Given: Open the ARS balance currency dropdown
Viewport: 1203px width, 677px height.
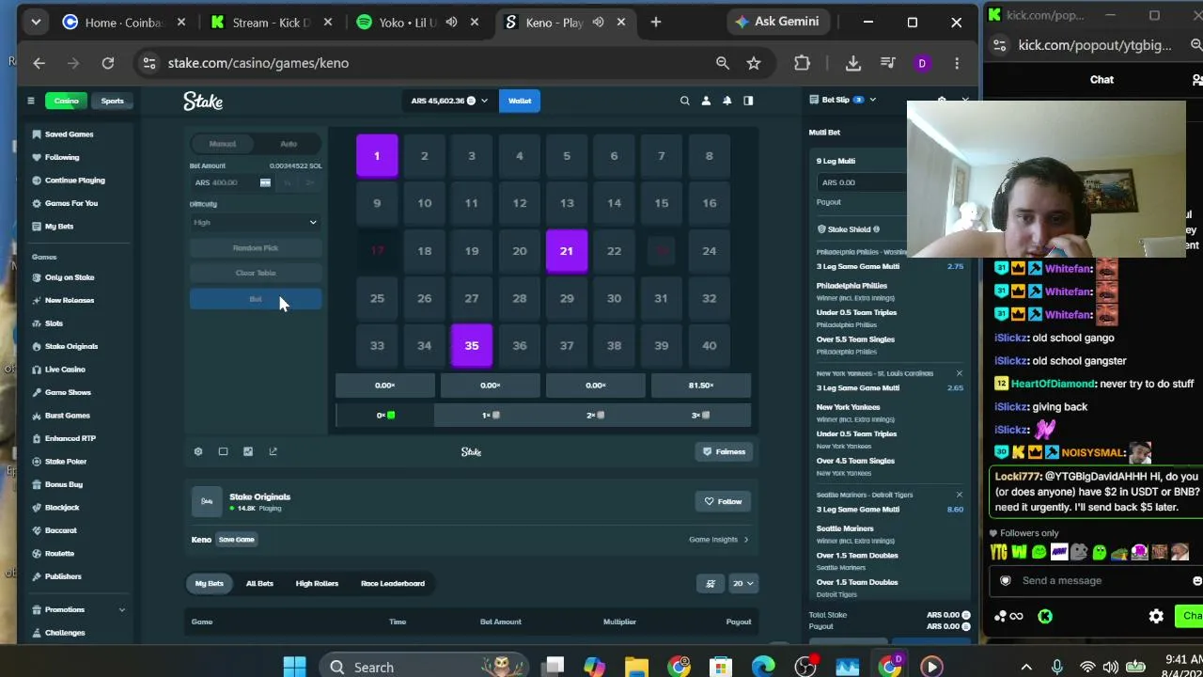Looking at the screenshot, I should [x=449, y=101].
